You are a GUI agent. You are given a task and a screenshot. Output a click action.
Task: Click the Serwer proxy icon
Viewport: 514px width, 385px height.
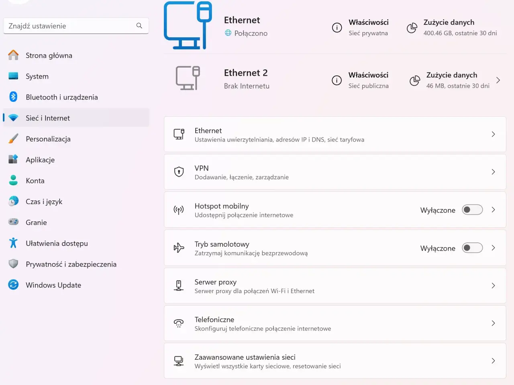[179, 286]
